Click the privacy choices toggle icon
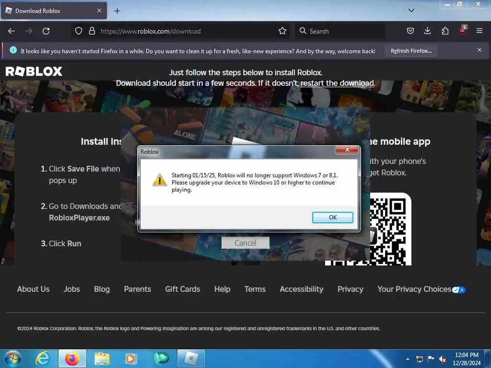This screenshot has width=491, height=368. pos(459,290)
